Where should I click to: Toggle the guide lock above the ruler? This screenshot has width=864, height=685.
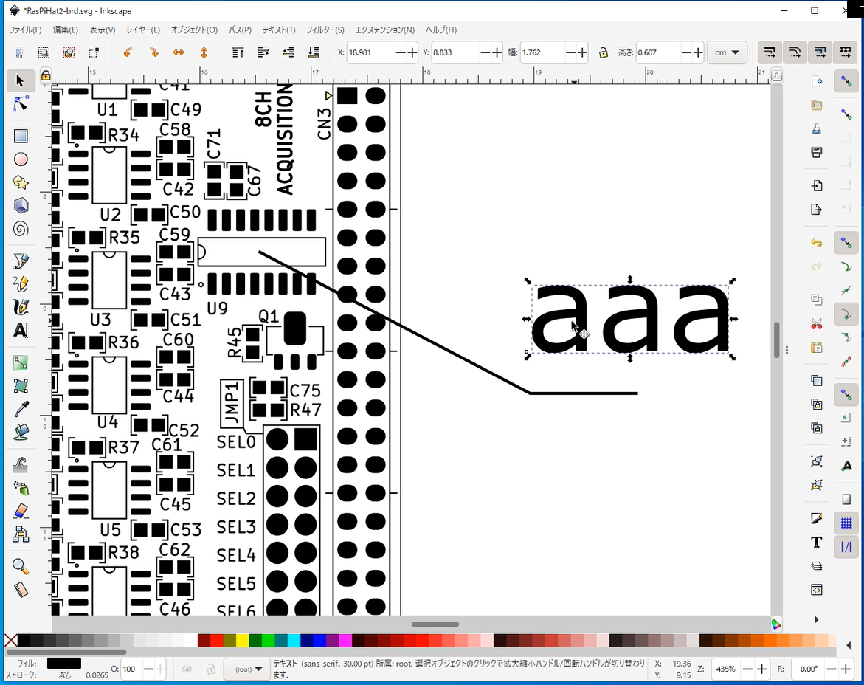point(46,75)
